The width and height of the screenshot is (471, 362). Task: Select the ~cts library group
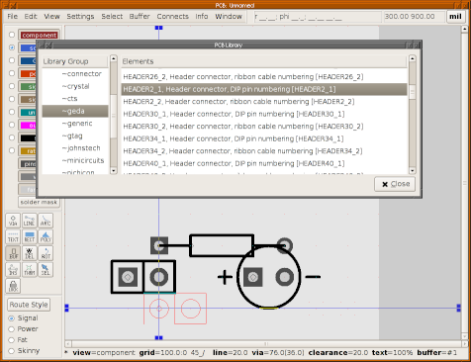(75, 99)
